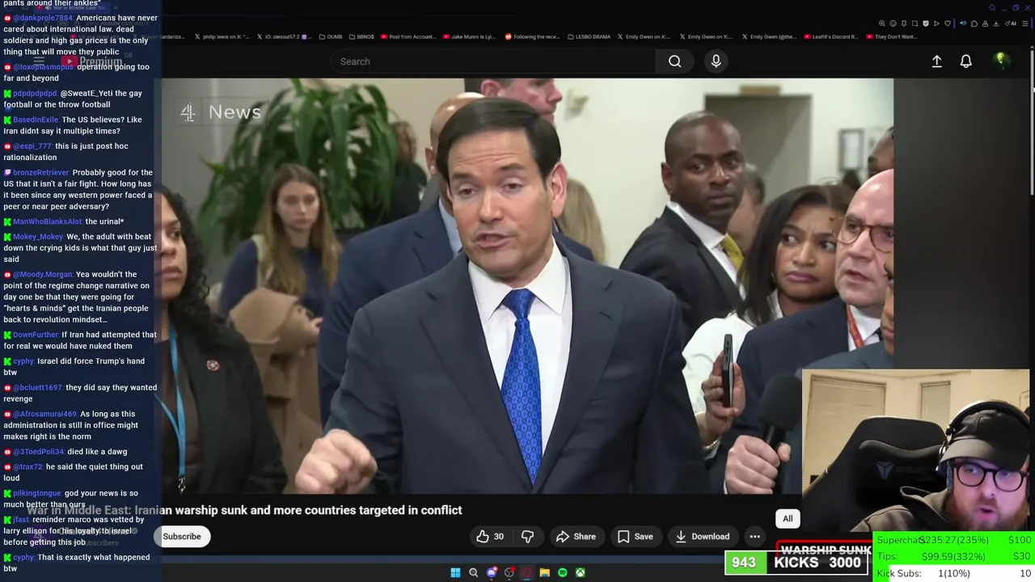1035x582 pixels.
Task: Click the send/flow arrow toolbar icon
Action: point(936,23)
